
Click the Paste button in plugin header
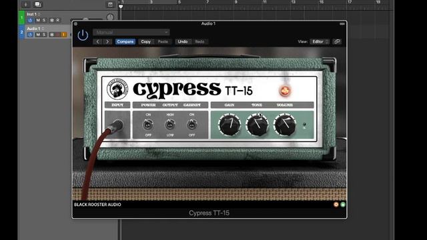(x=163, y=41)
